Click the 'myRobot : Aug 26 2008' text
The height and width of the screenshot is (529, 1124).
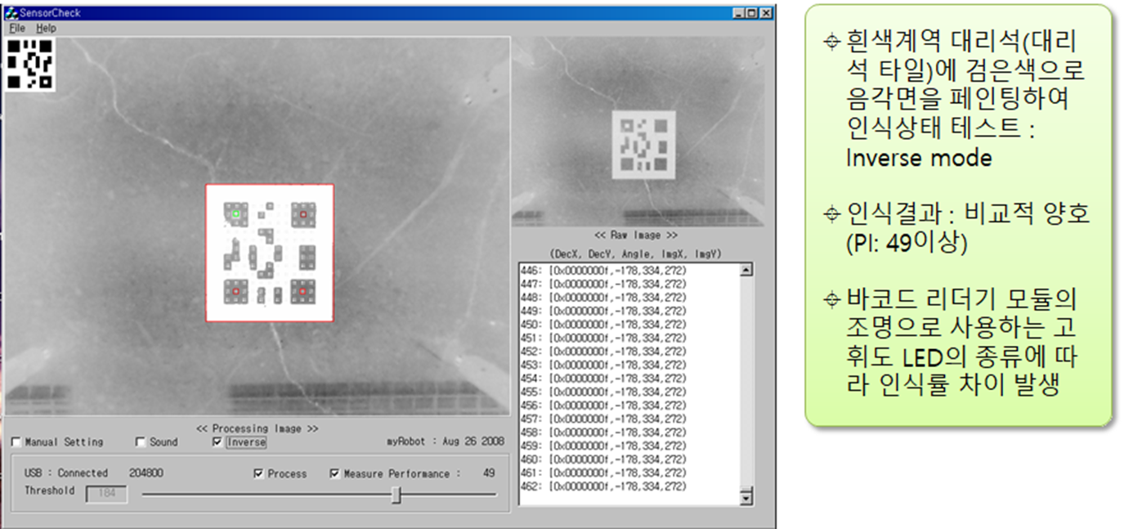pos(446,442)
